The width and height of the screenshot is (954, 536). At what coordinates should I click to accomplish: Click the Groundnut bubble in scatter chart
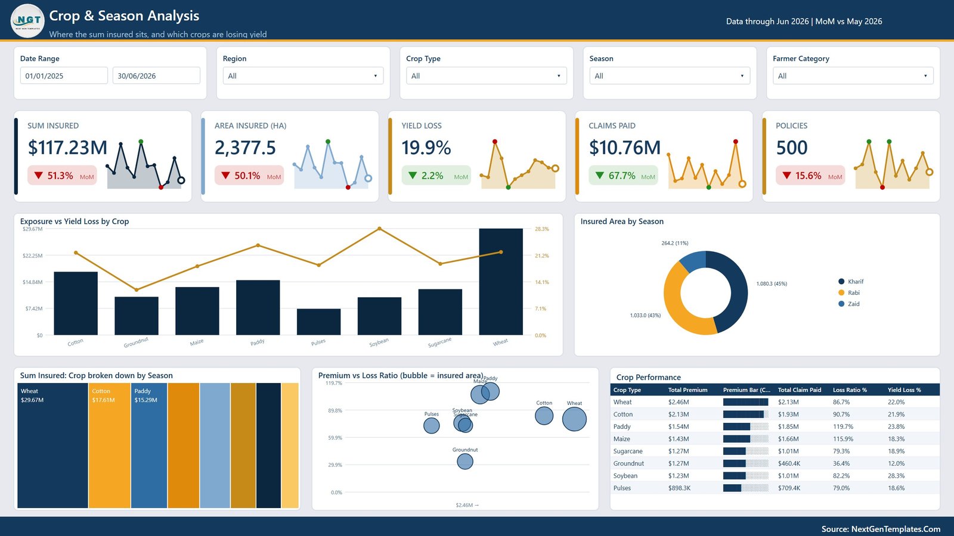coord(465,462)
